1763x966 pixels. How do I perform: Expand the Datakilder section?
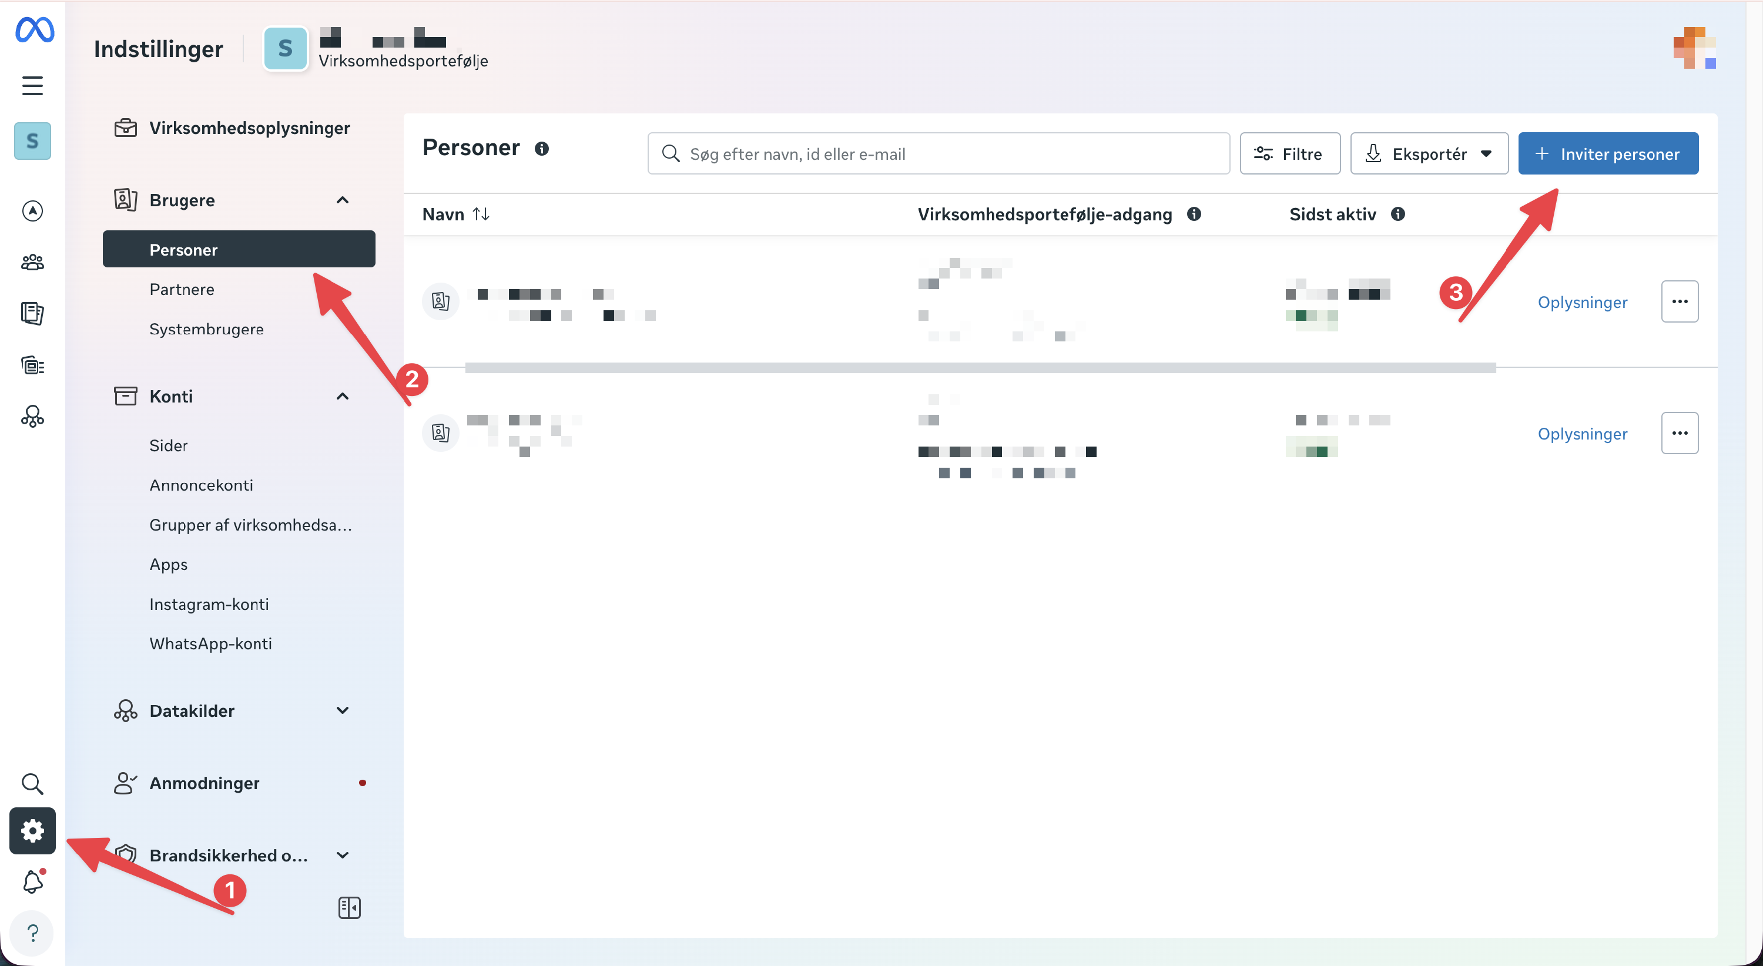342,711
